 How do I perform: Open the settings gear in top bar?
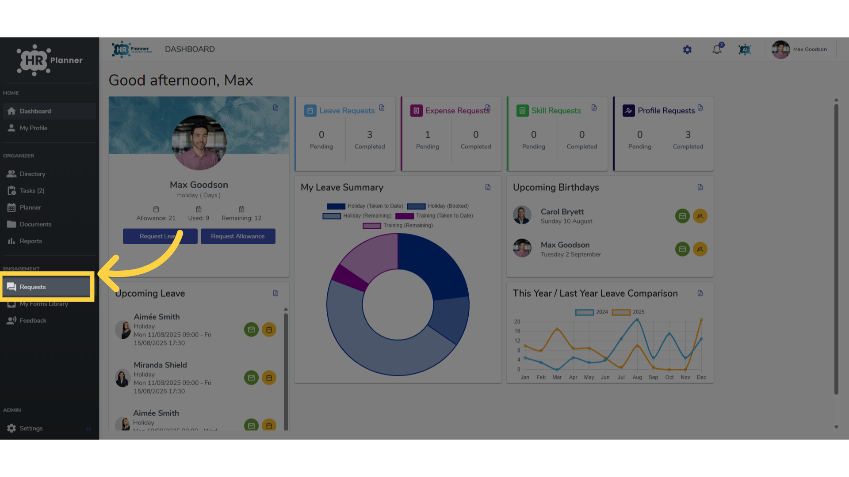click(687, 49)
